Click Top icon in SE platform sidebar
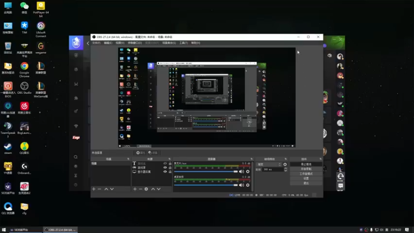This screenshot has width=414, height=233. (x=76, y=137)
